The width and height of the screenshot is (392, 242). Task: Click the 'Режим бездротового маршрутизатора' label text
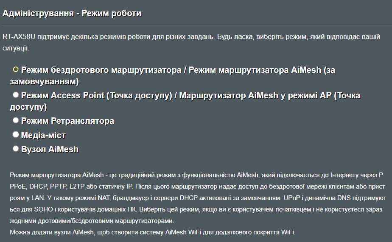click(x=101, y=70)
